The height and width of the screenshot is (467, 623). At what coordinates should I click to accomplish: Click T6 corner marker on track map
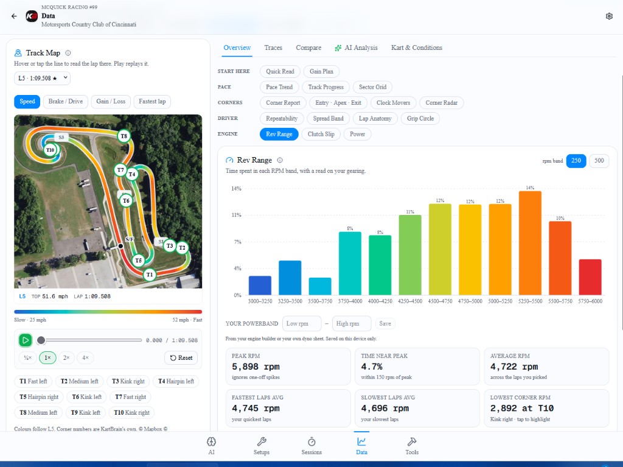(126, 200)
